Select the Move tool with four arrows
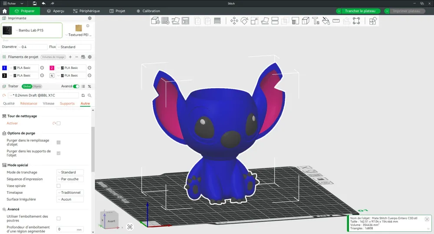 234,21
